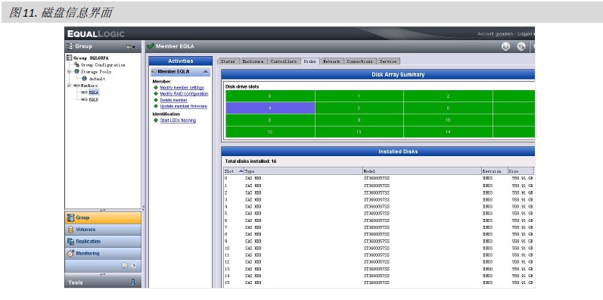Click the notes icon below Monitoring
The image size is (603, 300).
tap(125, 266)
